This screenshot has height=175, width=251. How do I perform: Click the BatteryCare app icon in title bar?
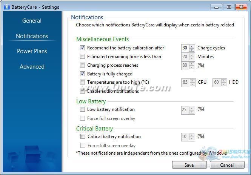(x=6, y=7)
